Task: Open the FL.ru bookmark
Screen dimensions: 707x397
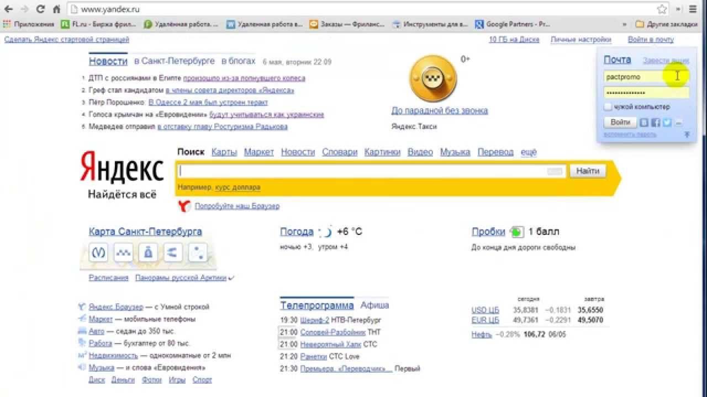Action: pyautogui.click(x=99, y=24)
